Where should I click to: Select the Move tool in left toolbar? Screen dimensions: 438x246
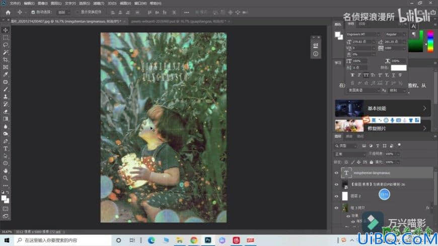pos(6,30)
